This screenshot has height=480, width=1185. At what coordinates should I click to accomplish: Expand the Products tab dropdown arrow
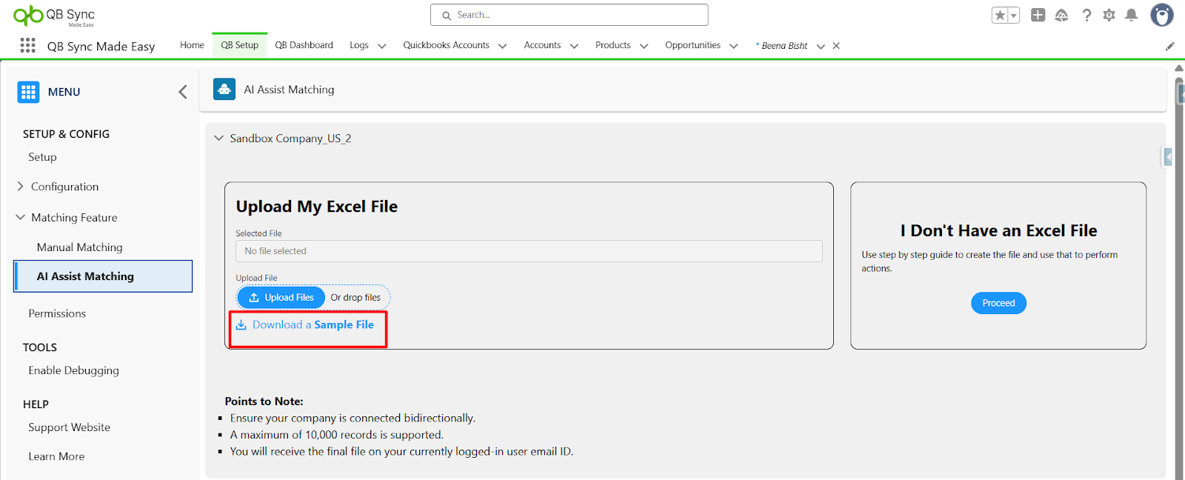click(x=644, y=46)
